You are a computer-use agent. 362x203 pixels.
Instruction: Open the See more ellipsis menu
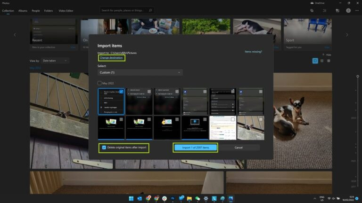357,11
